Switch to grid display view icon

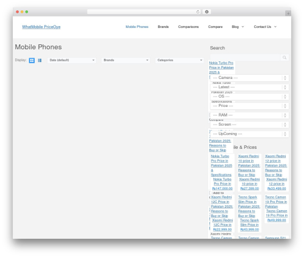pyautogui.click(x=32, y=60)
